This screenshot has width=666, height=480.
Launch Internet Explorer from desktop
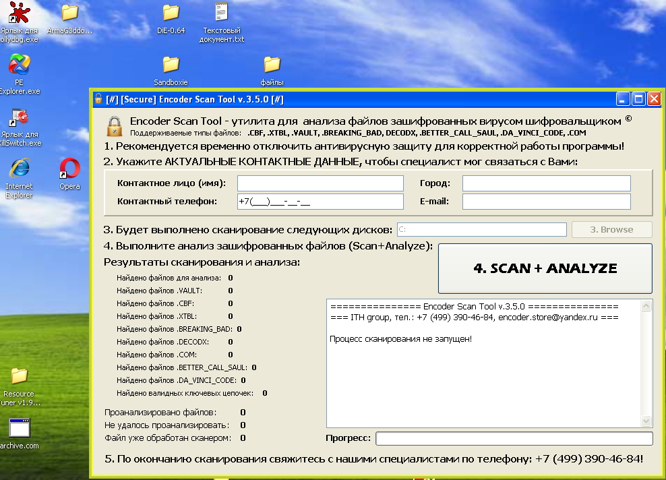(19, 169)
